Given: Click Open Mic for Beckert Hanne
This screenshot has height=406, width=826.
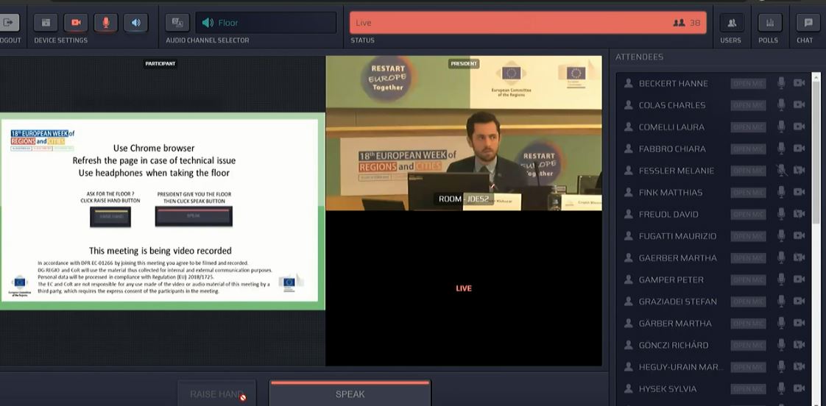Looking at the screenshot, I should click(x=748, y=83).
